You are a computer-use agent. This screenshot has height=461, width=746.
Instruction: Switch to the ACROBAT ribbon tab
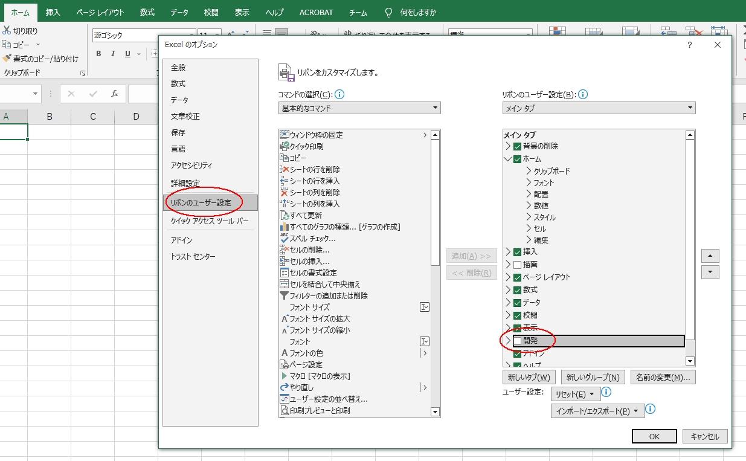(316, 12)
